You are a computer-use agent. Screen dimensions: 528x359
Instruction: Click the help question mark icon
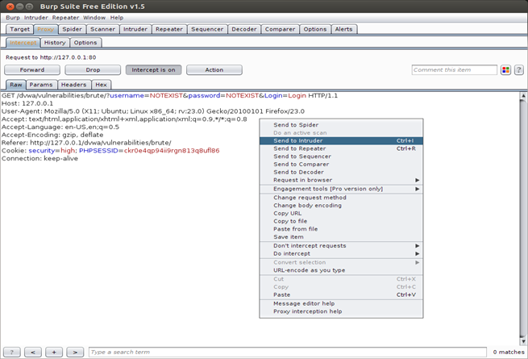(518, 70)
